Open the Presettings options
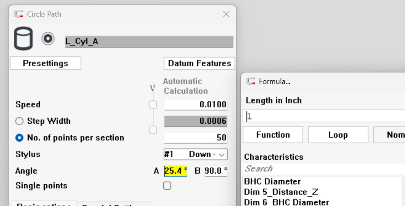This screenshot has height=206, width=405. click(45, 63)
